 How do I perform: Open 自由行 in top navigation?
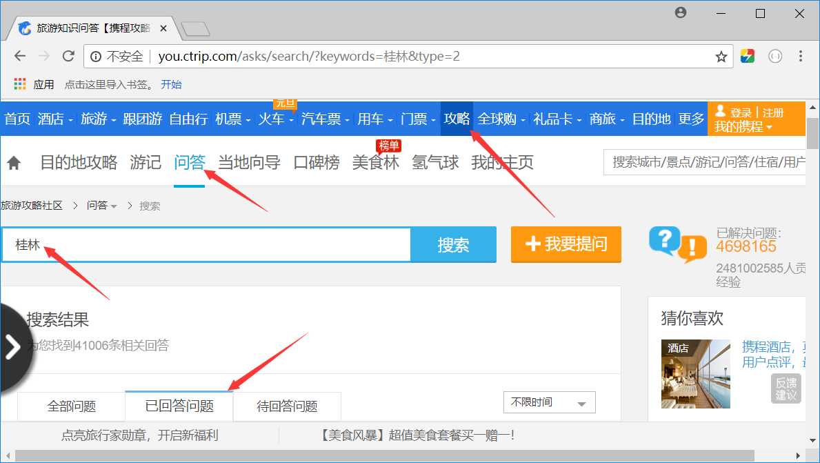(189, 119)
